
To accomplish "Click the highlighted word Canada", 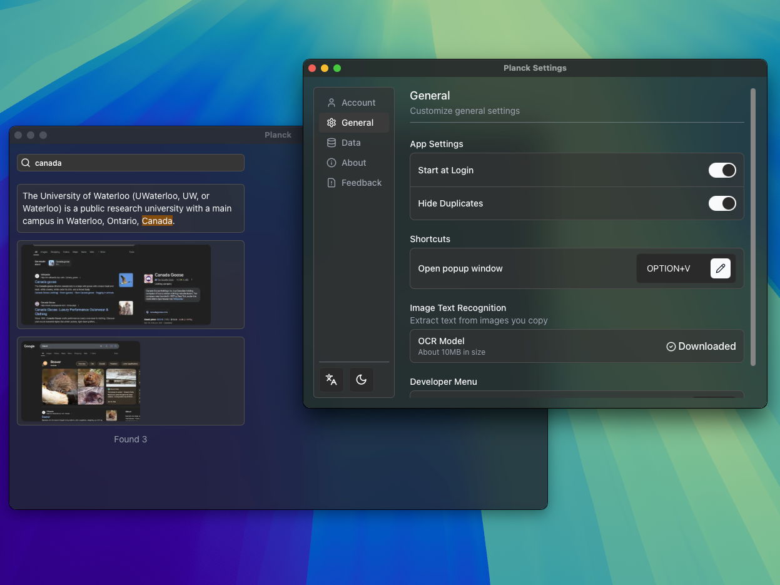I will pos(157,221).
